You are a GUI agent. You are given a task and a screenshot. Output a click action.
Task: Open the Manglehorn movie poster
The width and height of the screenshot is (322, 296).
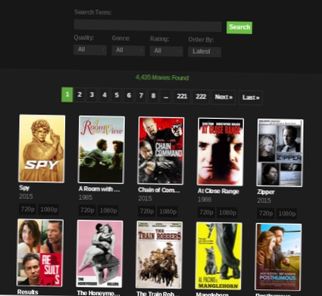coord(219,256)
